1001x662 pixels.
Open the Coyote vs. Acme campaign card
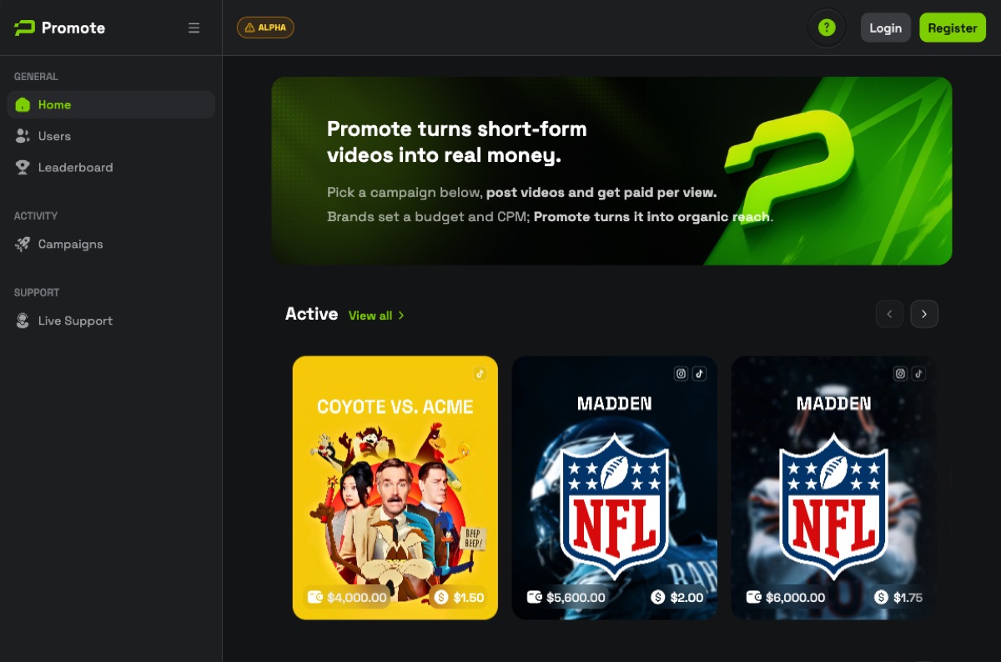[395, 488]
